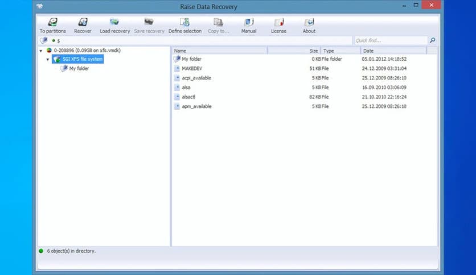The width and height of the screenshot is (476, 275).
Task: Minimize the Raise Data Recovery window
Action: pyautogui.click(x=404, y=6)
